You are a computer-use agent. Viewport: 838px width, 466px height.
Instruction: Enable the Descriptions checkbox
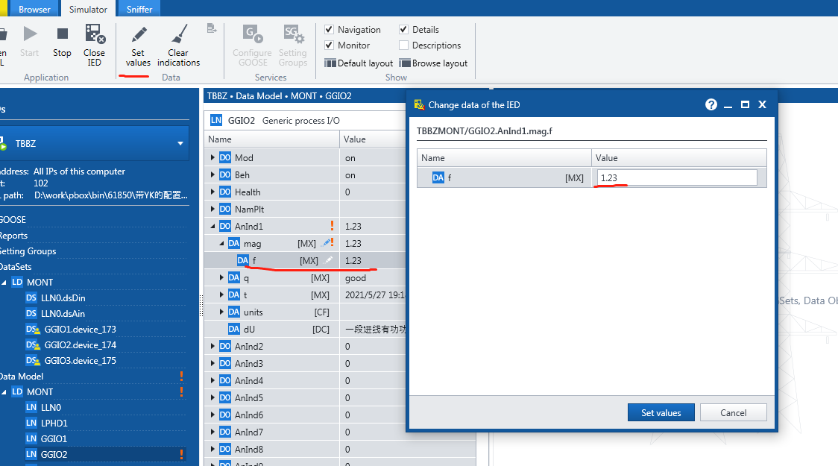(404, 45)
